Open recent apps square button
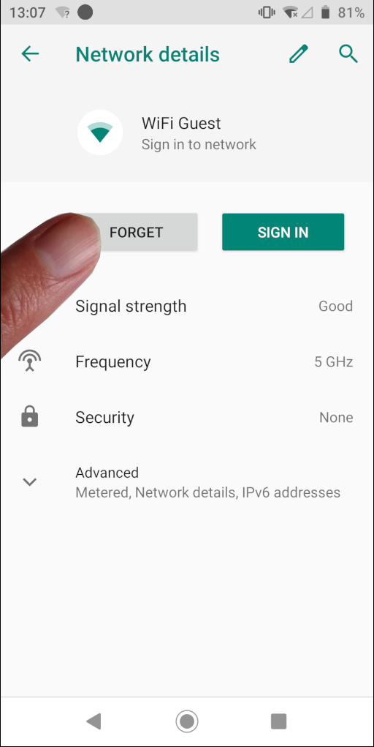This screenshot has width=374, height=747. [279, 721]
